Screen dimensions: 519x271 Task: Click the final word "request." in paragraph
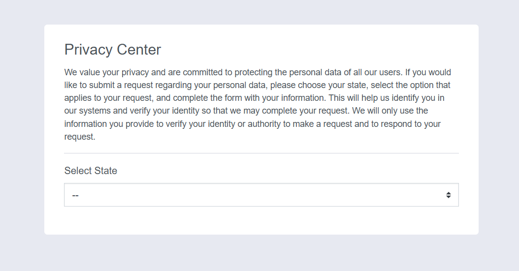[x=80, y=137]
